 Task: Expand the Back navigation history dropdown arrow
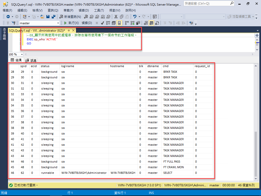[12, 17]
